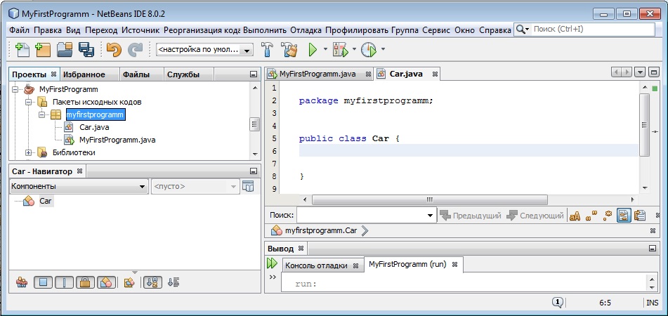Sort Navigator by source order
This screenshot has width=668, height=316.
coord(173,282)
